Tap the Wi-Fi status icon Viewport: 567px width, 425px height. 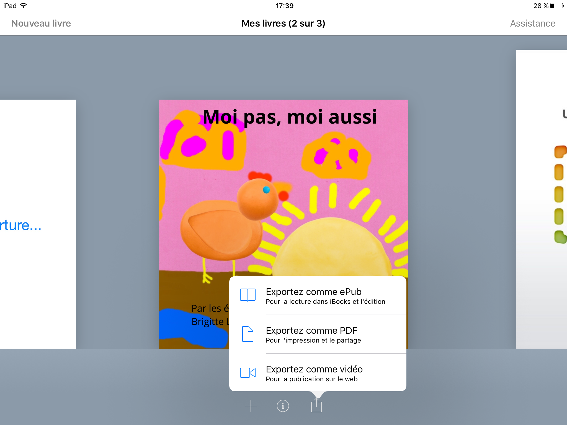tap(24, 6)
